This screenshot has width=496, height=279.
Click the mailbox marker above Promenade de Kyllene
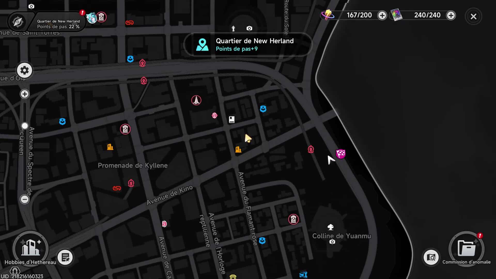click(125, 129)
